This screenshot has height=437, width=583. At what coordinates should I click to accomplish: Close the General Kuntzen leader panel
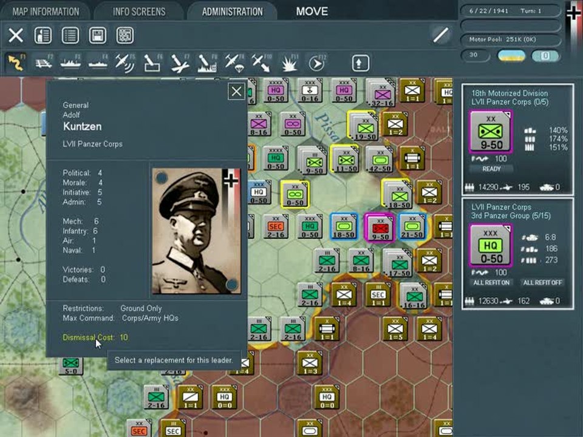tap(236, 92)
